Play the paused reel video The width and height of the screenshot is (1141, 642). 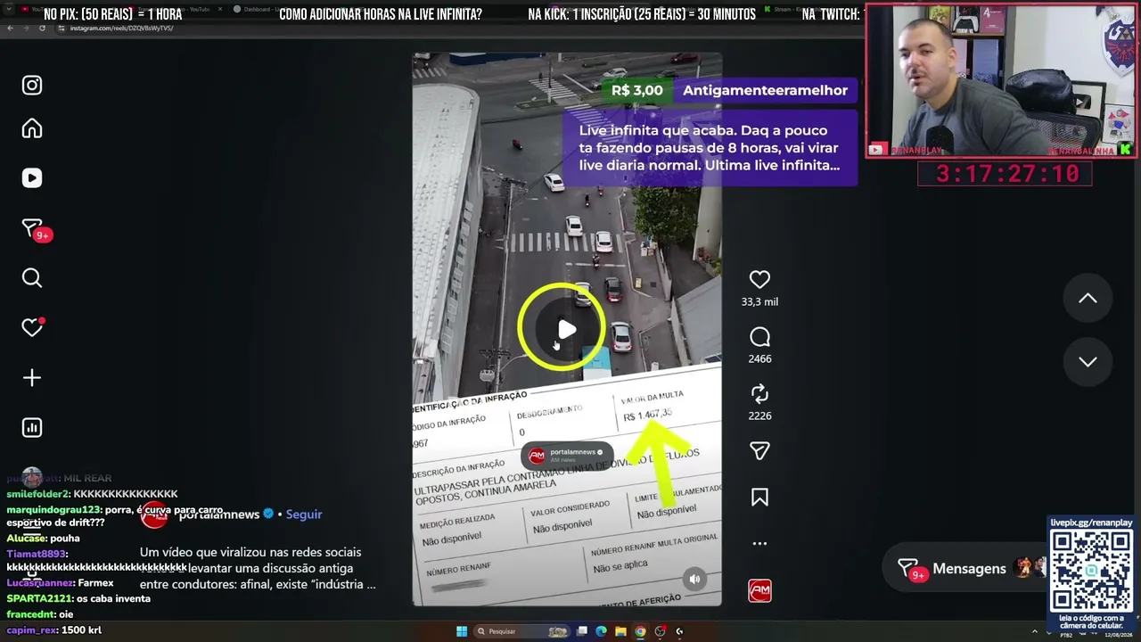pos(566,330)
